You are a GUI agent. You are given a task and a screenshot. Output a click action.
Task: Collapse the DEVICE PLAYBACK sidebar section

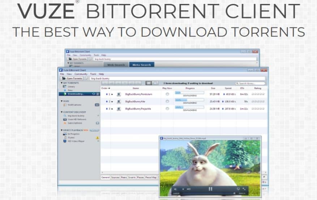[x=62, y=130]
